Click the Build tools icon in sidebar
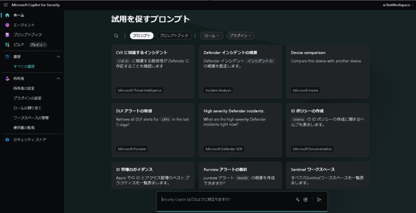Viewport: 416px width, 213px height. (x=7, y=45)
